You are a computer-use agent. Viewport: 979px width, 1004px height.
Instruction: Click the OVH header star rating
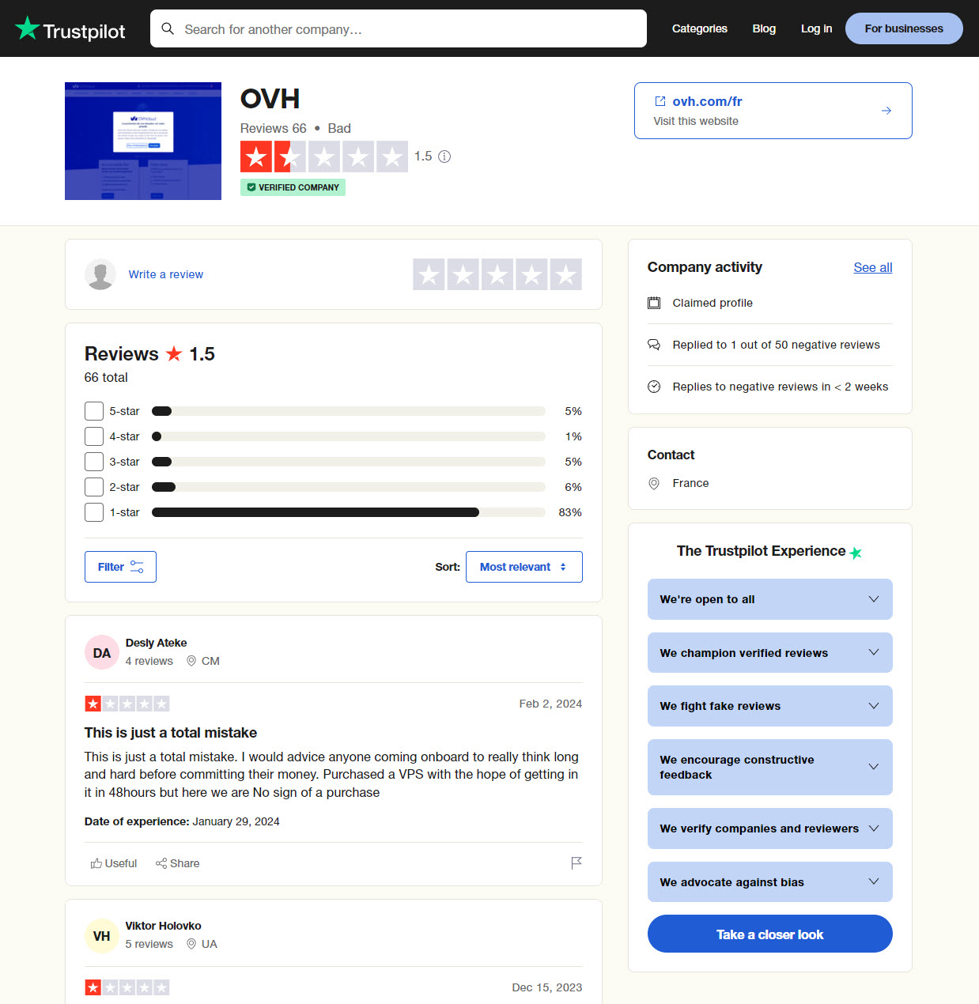pos(324,157)
